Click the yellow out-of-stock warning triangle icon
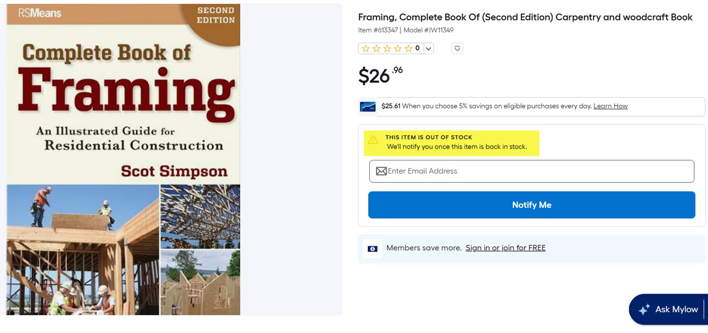 coord(373,140)
